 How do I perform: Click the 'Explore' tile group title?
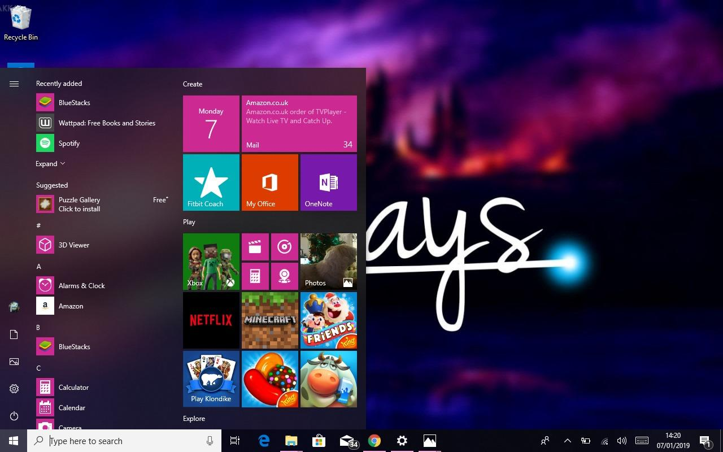(x=194, y=419)
